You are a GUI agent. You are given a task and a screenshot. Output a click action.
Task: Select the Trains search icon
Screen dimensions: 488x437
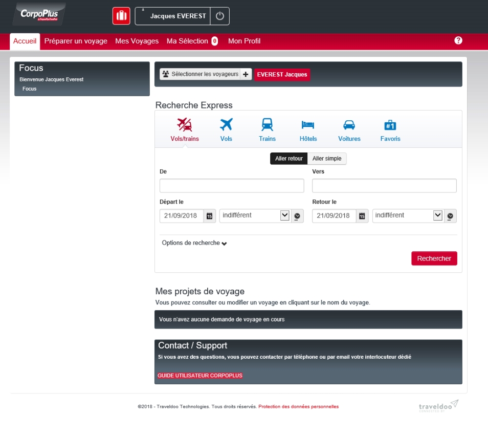267,124
